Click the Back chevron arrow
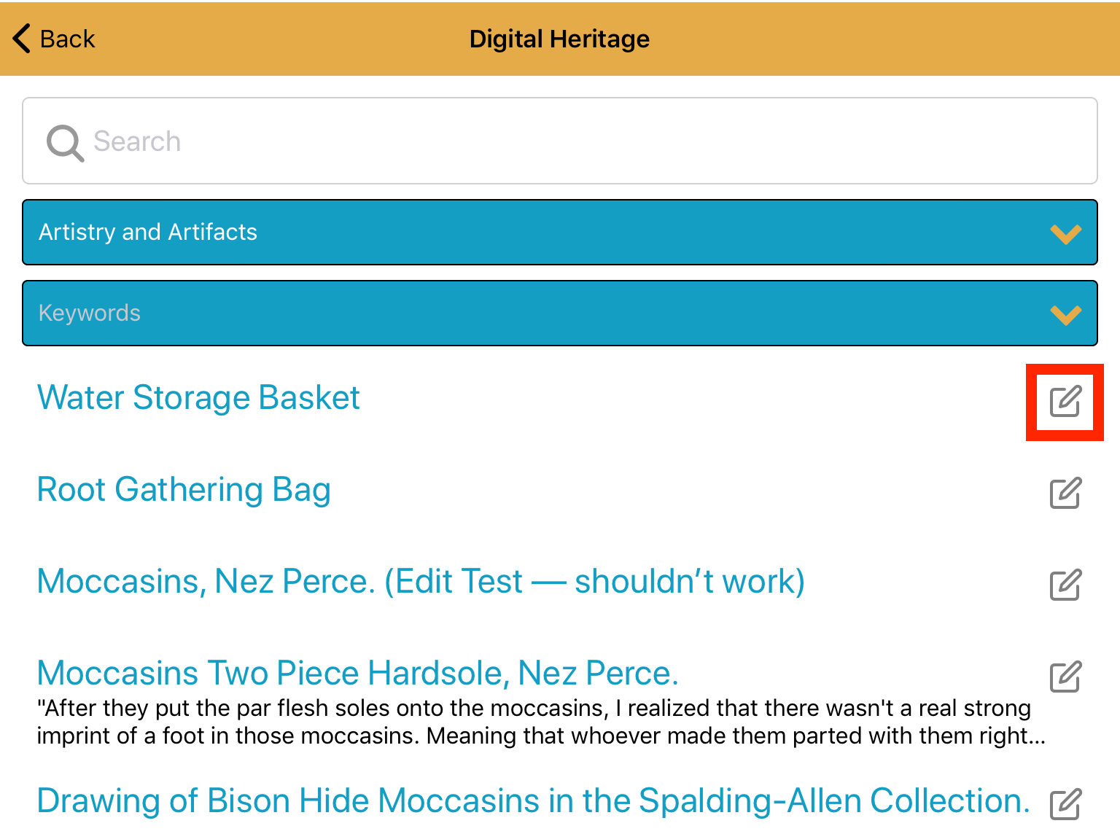The image size is (1120, 834). coord(22,39)
